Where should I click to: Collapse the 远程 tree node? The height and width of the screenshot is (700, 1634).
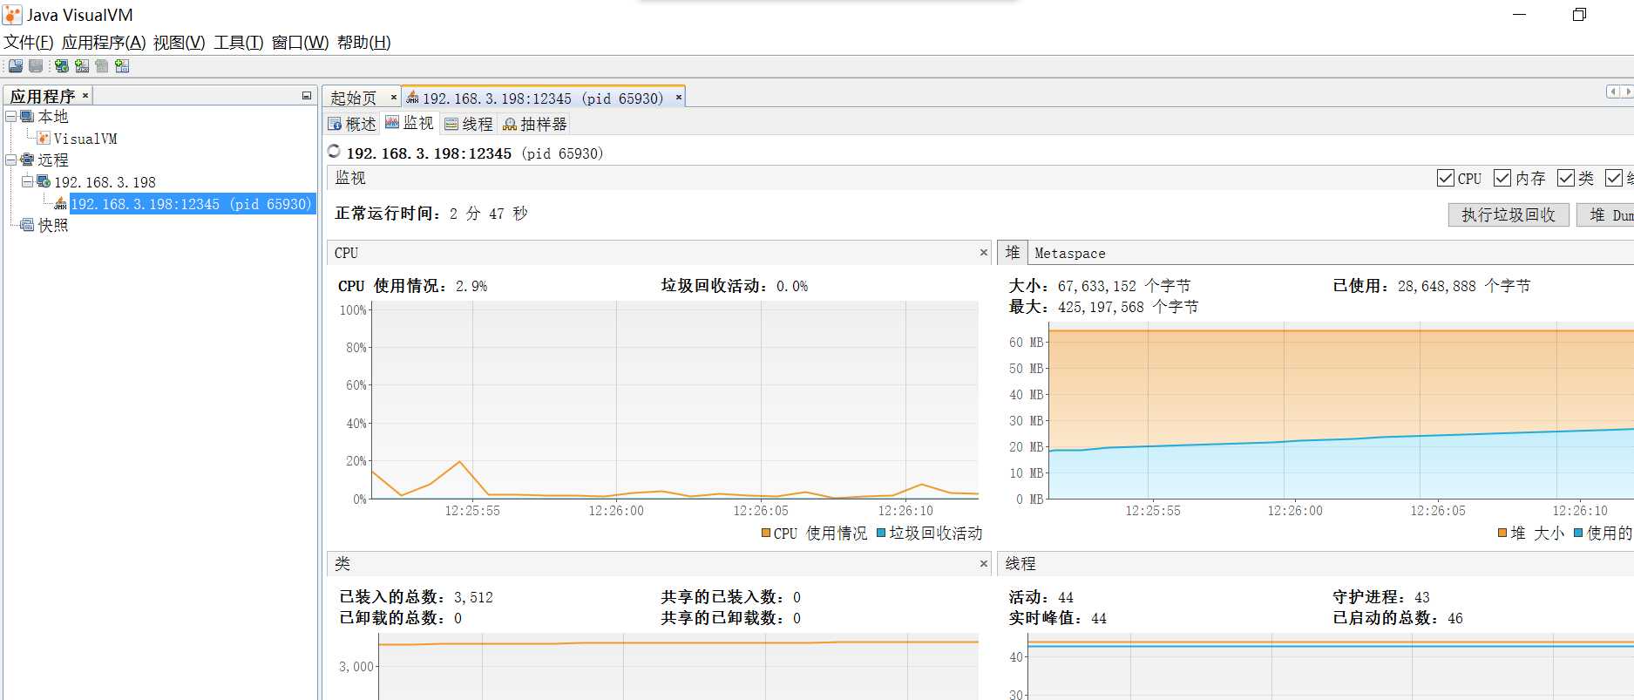11,160
